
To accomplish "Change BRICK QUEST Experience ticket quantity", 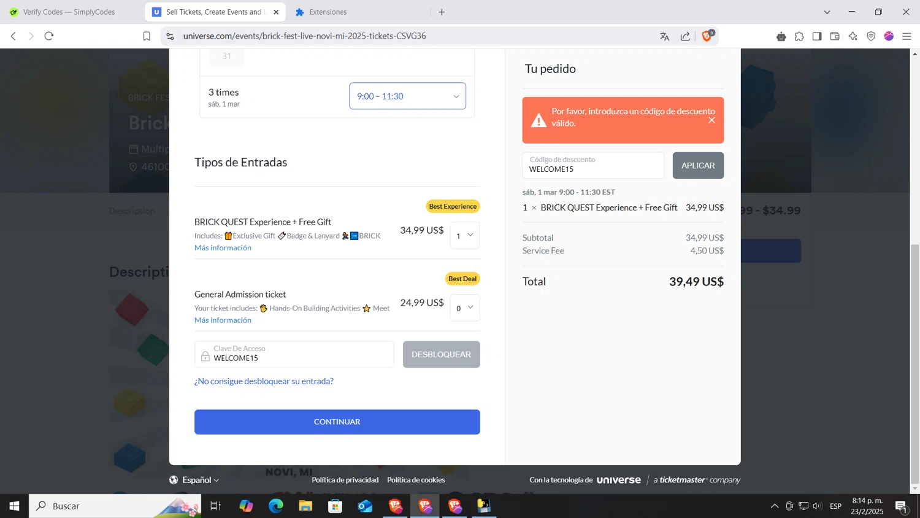I will point(465,235).
